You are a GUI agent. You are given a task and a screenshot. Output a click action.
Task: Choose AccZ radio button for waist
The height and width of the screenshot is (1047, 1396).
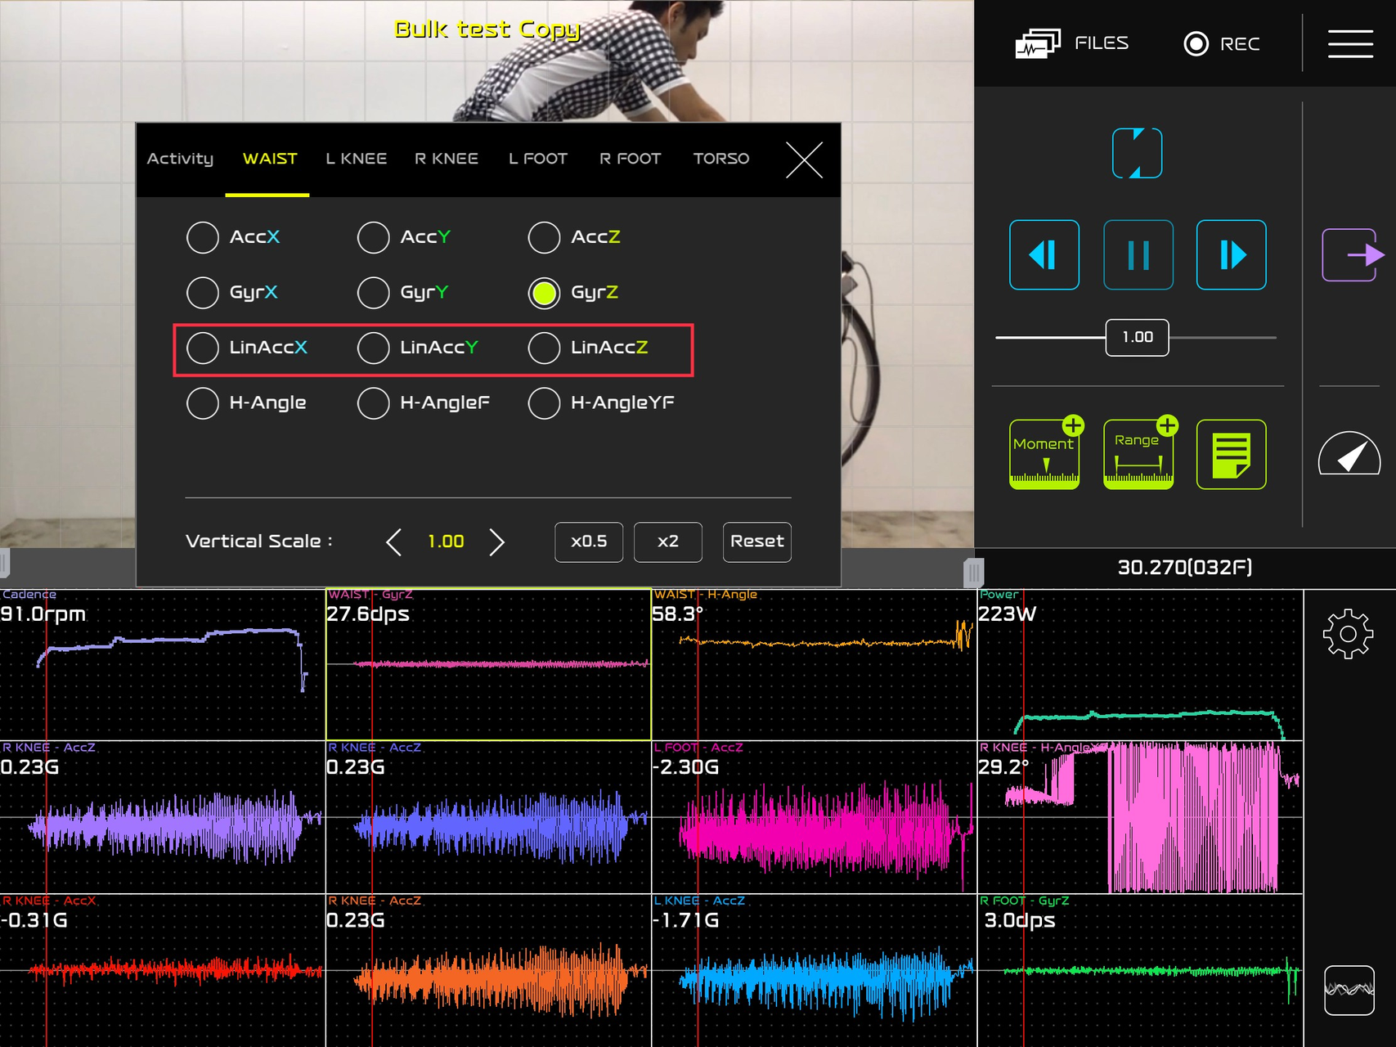click(544, 237)
